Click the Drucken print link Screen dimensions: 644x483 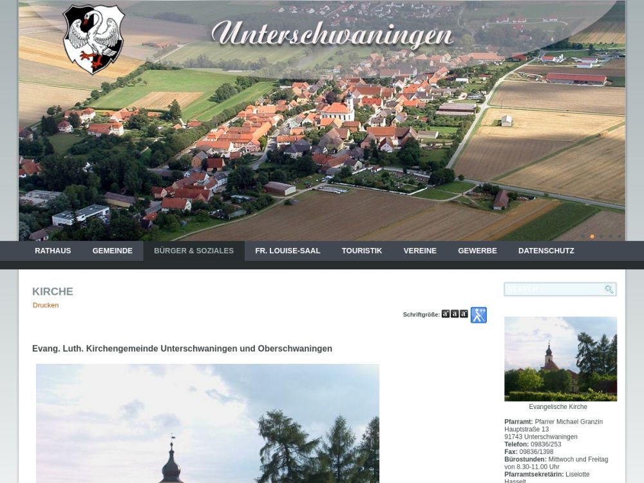tap(46, 305)
